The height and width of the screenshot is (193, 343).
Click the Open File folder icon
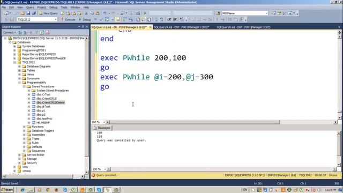23,13
